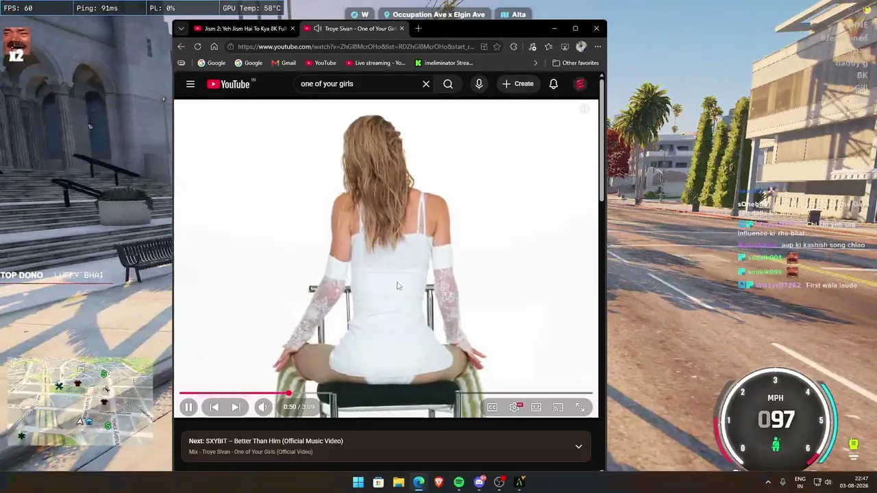Image resolution: width=877 pixels, height=493 pixels.
Task: Click the screenshot capture toolbar icon
Action: click(565, 47)
